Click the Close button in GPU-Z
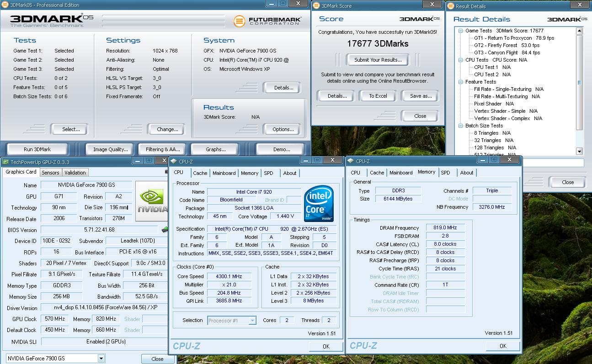This screenshot has height=364, width=592. (157, 359)
